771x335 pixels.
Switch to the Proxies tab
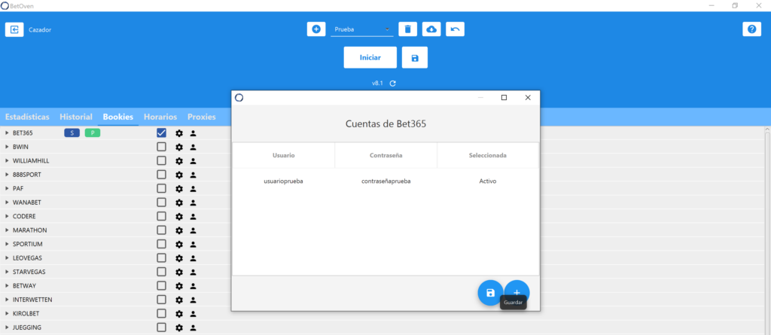point(202,117)
